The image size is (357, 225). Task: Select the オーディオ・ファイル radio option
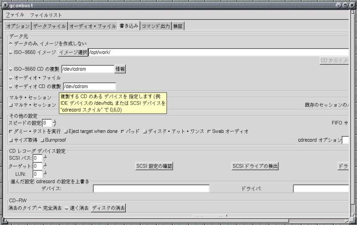(x=11, y=78)
